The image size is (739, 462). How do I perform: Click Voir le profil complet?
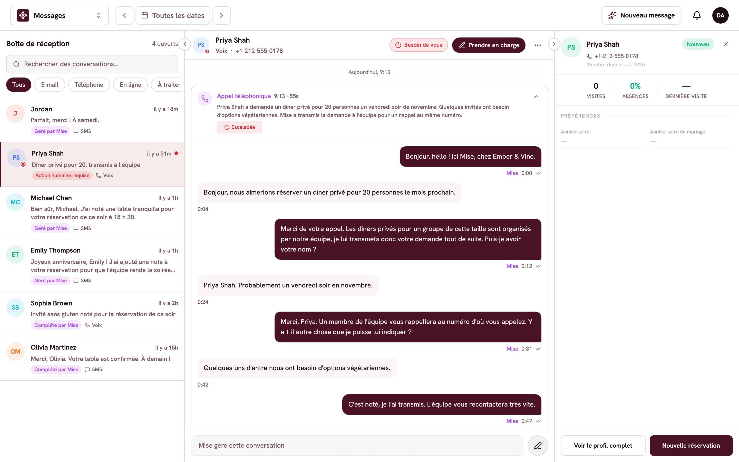point(603,446)
